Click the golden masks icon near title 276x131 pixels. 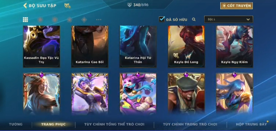[68, 6]
